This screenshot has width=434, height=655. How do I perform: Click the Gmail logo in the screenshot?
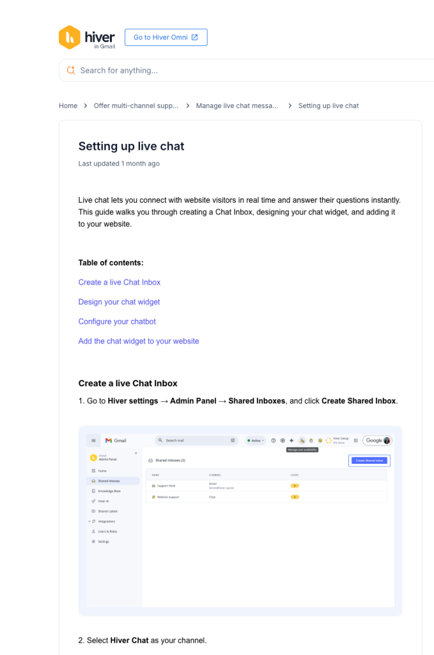click(109, 440)
